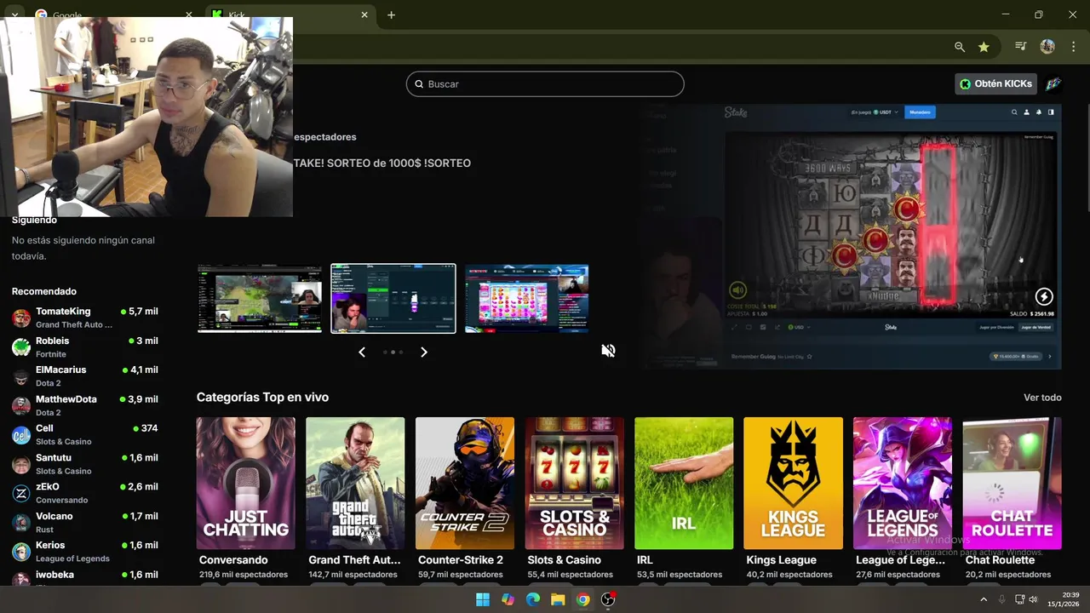
Task: Open the League of Legends category card
Action: click(x=903, y=483)
